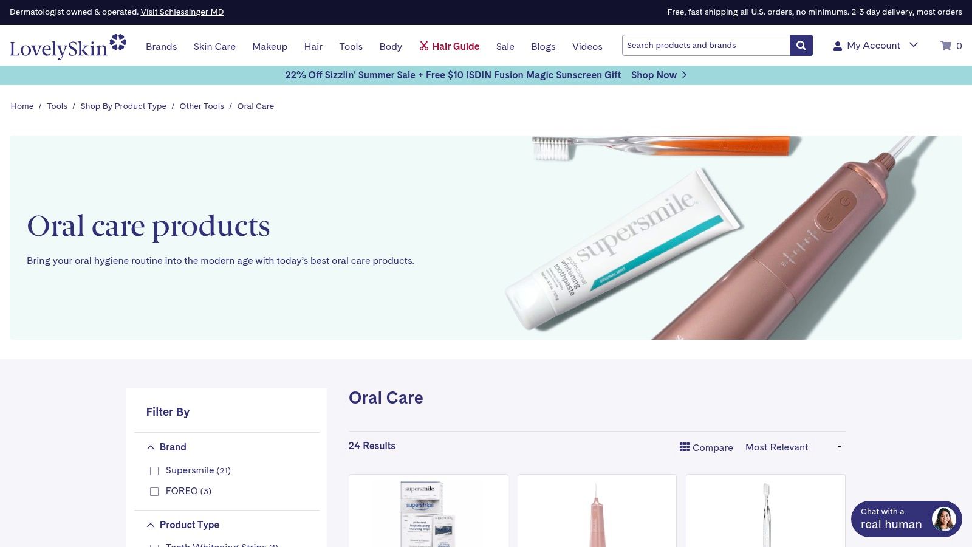Click the search magnifier button

[801, 46]
